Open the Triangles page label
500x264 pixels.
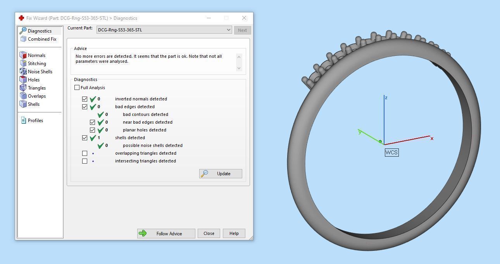coord(37,88)
